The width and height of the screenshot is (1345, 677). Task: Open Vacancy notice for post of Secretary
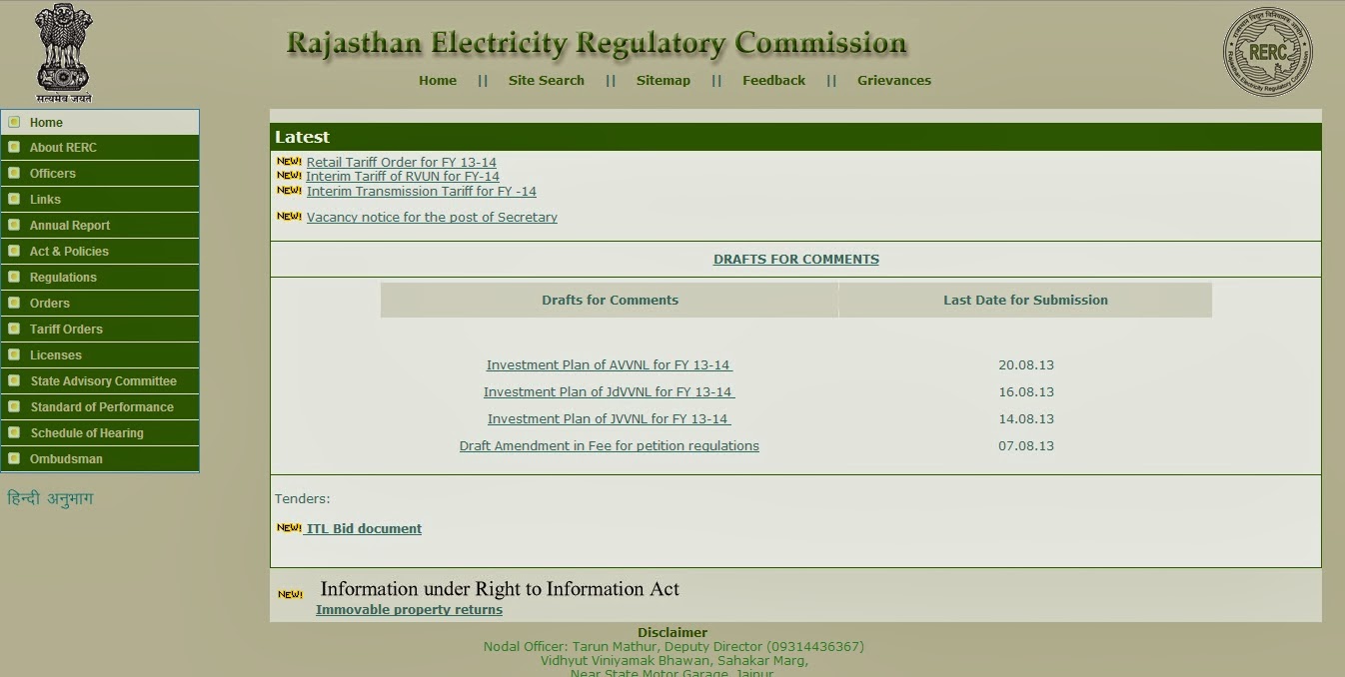pyautogui.click(x=432, y=217)
